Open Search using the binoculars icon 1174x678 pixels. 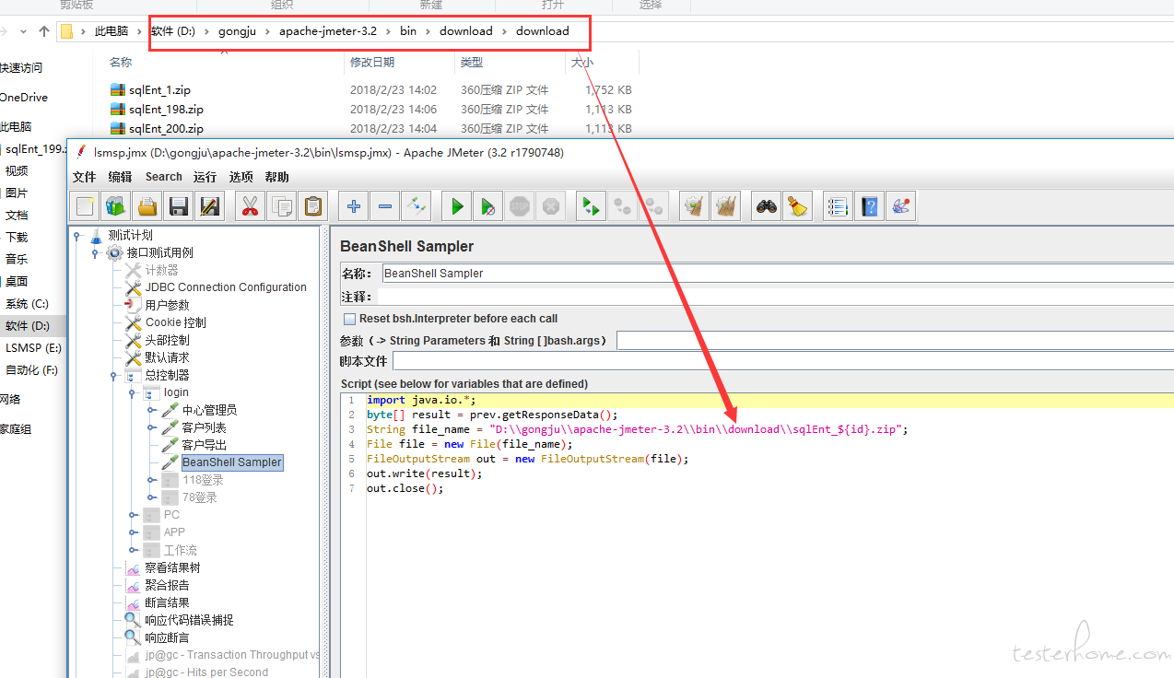pos(766,206)
